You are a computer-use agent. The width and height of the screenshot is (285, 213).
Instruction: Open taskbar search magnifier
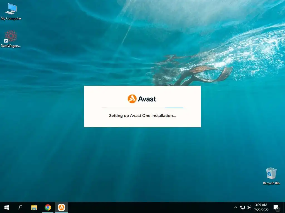click(20, 207)
